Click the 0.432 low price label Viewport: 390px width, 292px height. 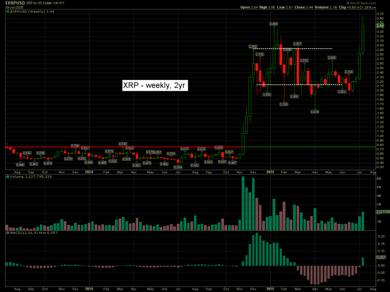195,165
